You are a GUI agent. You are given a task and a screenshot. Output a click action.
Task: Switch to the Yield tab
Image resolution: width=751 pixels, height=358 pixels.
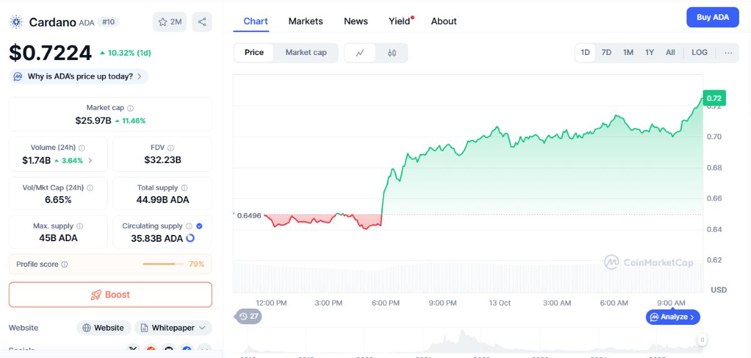pos(401,21)
